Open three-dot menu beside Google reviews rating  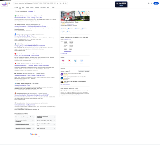(x=78, y=24)
